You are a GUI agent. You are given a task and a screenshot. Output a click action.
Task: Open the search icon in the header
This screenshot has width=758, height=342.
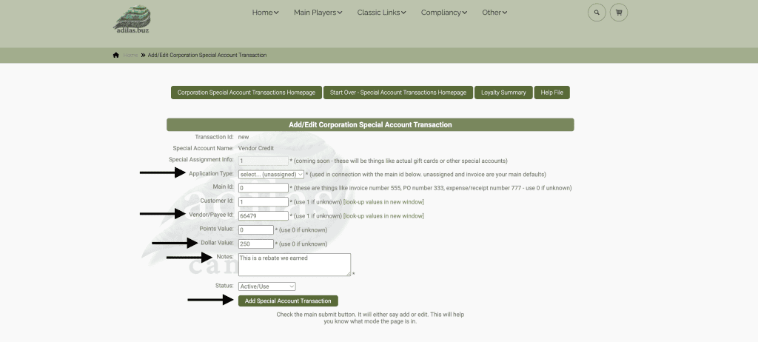597,13
